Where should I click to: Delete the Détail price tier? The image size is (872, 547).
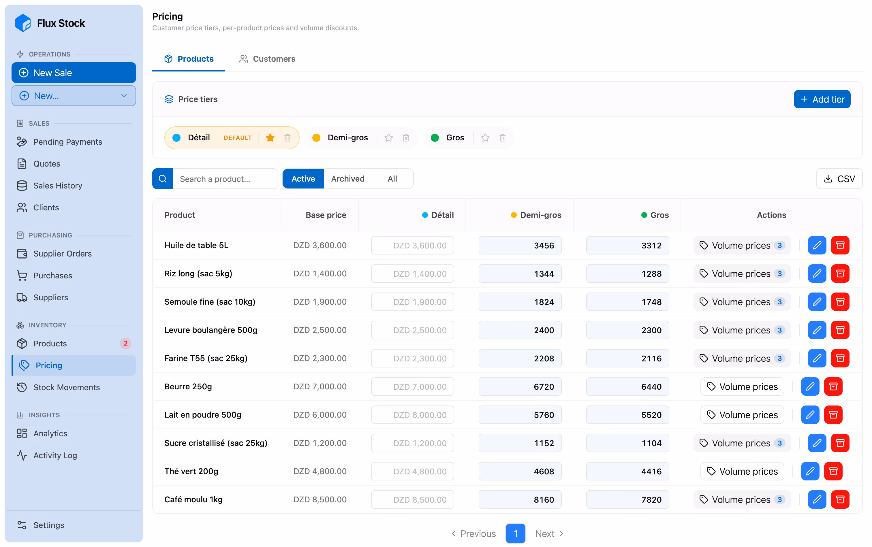click(287, 138)
